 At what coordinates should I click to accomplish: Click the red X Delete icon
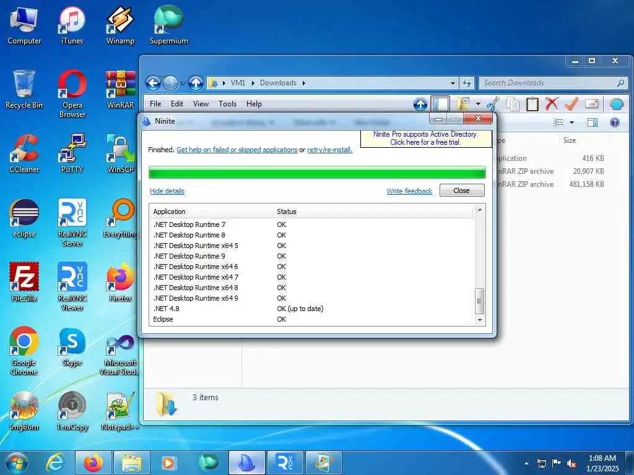tap(552, 104)
